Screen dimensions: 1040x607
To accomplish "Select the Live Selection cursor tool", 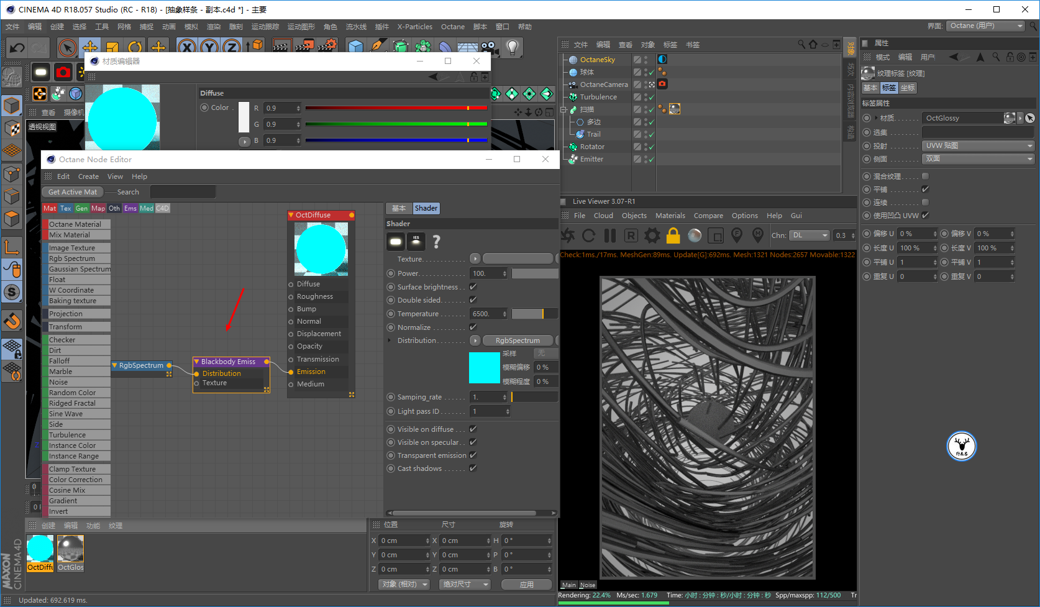I will [67, 48].
